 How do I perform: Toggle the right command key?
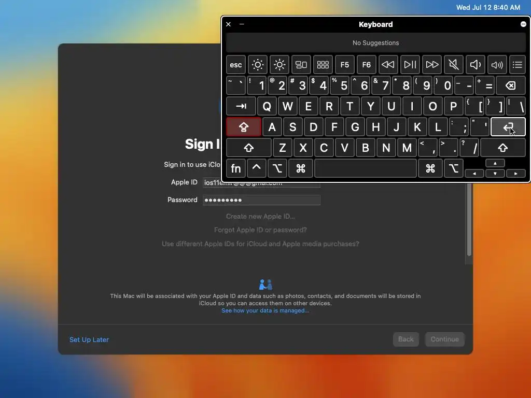[x=430, y=168]
